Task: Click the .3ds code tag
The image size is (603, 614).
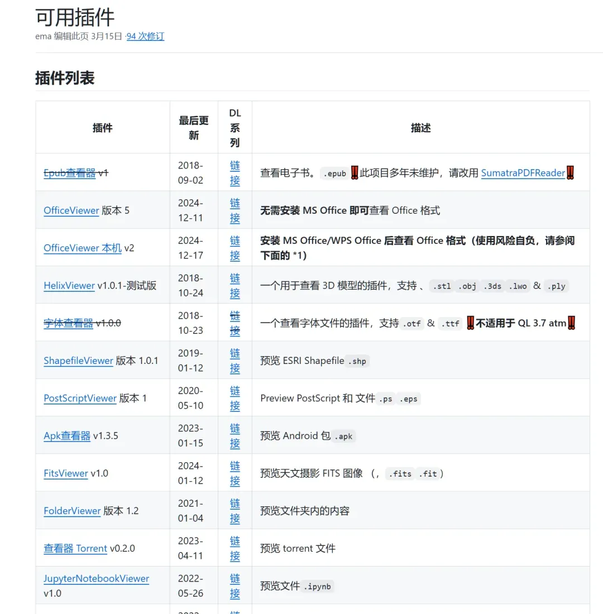Action: coord(492,286)
